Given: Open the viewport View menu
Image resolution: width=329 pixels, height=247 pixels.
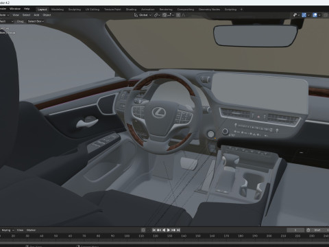Looking at the screenshot, I should 16,15.
